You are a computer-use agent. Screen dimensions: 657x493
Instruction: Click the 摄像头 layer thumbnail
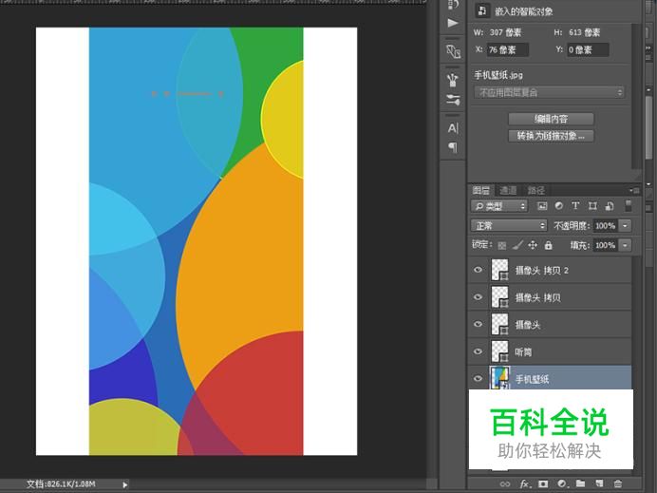(499, 324)
